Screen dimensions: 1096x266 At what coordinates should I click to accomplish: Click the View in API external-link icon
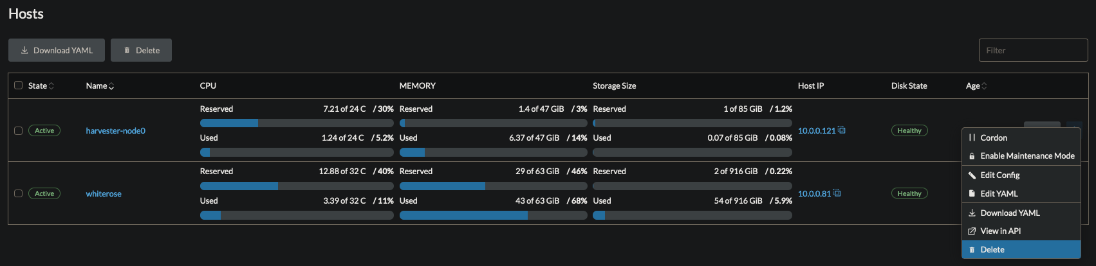click(972, 231)
